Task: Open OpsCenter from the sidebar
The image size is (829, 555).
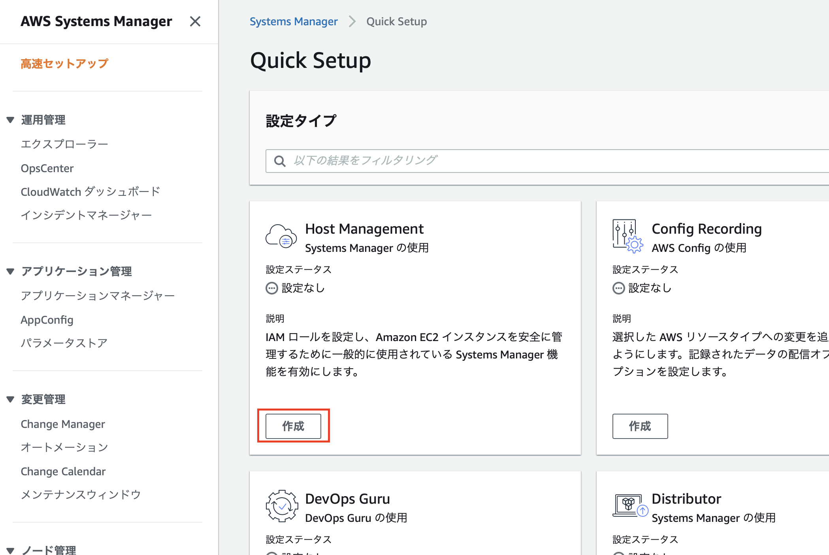Action: click(47, 168)
